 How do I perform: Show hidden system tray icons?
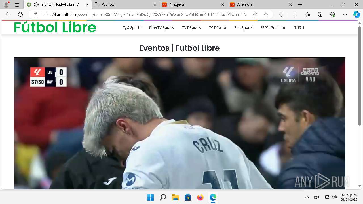[307, 197]
